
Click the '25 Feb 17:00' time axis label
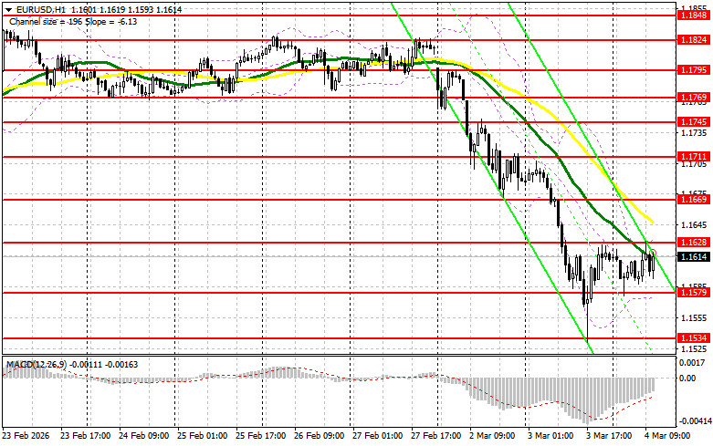pos(260,436)
